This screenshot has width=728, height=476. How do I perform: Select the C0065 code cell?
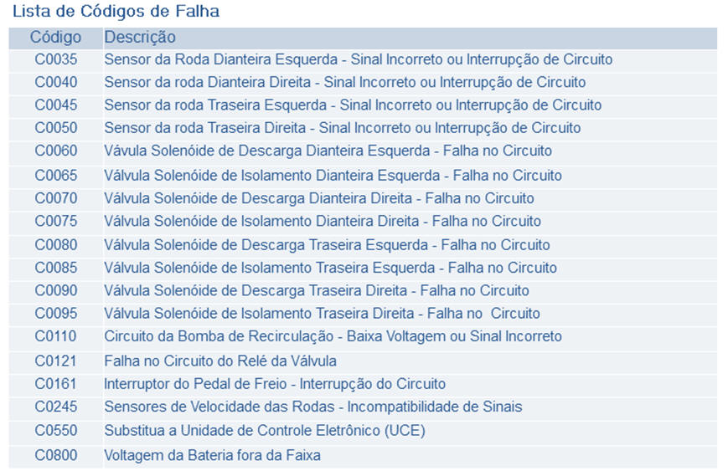(55, 176)
